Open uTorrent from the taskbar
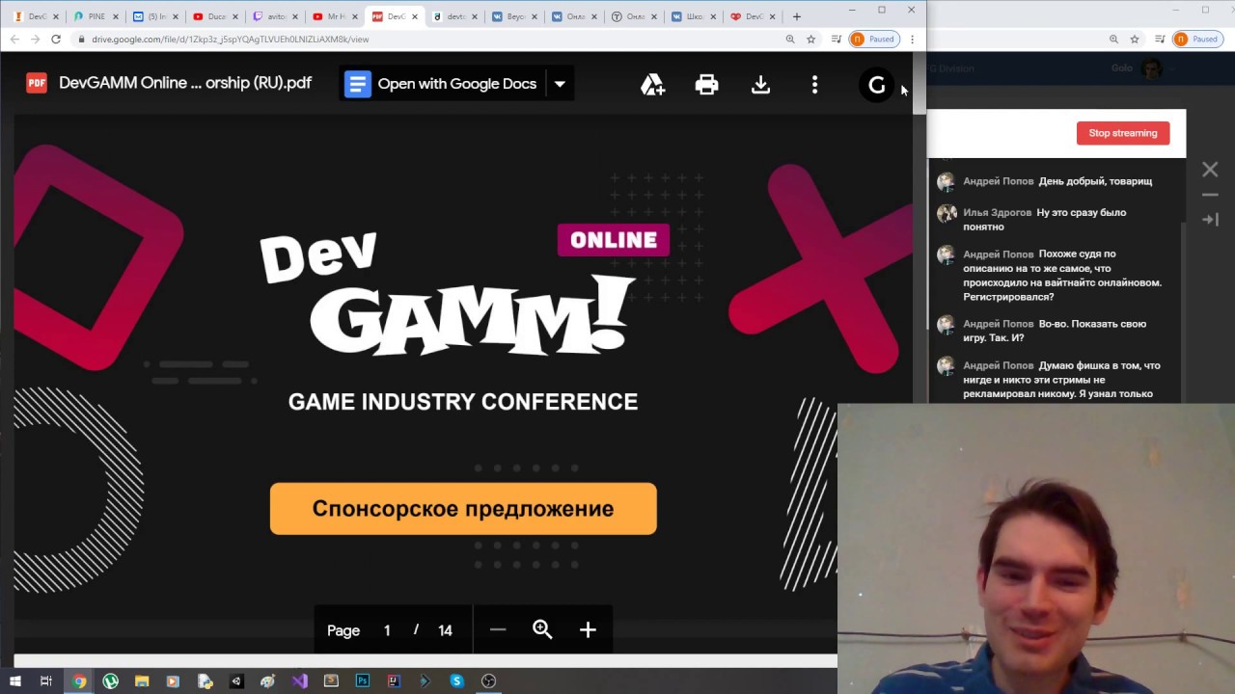The height and width of the screenshot is (694, 1235). click(x=111, y=681)
